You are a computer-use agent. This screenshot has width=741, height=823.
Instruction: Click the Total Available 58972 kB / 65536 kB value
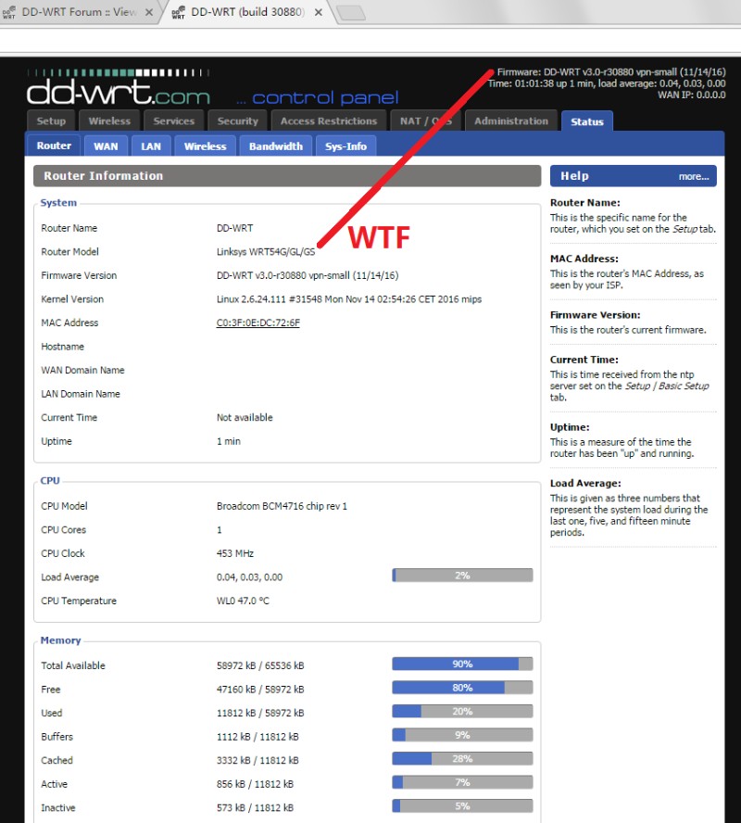(260, 665)
